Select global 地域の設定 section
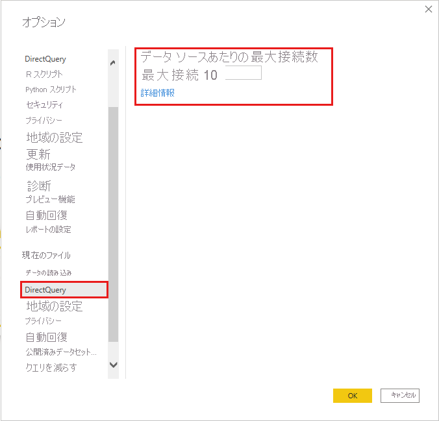Image resolution: width=439 pixels, height=421 pixels. pos(55,138)
